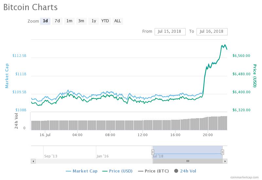Image resolution: width=262 pixels, height=180 pixels.
Task: Click the navigator scrollbar thumb
Action: [x=188, y=161]
